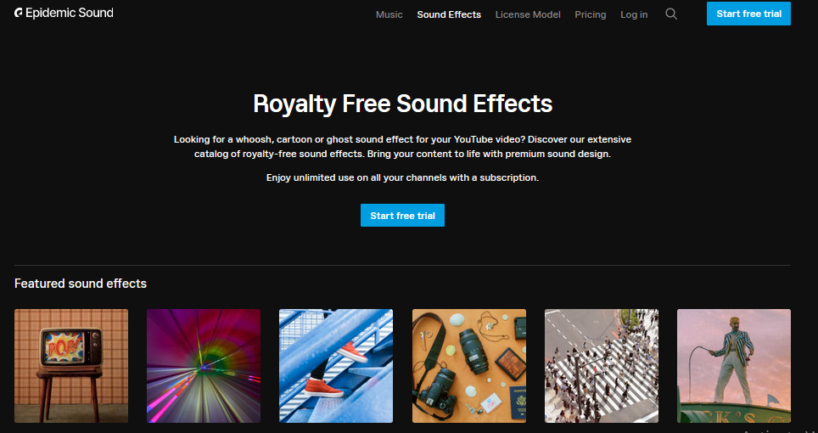Click the whoosh, cartoon or ghost paragraph
Viewport: 818px width, 433px height.
click(x=402, y=147)
